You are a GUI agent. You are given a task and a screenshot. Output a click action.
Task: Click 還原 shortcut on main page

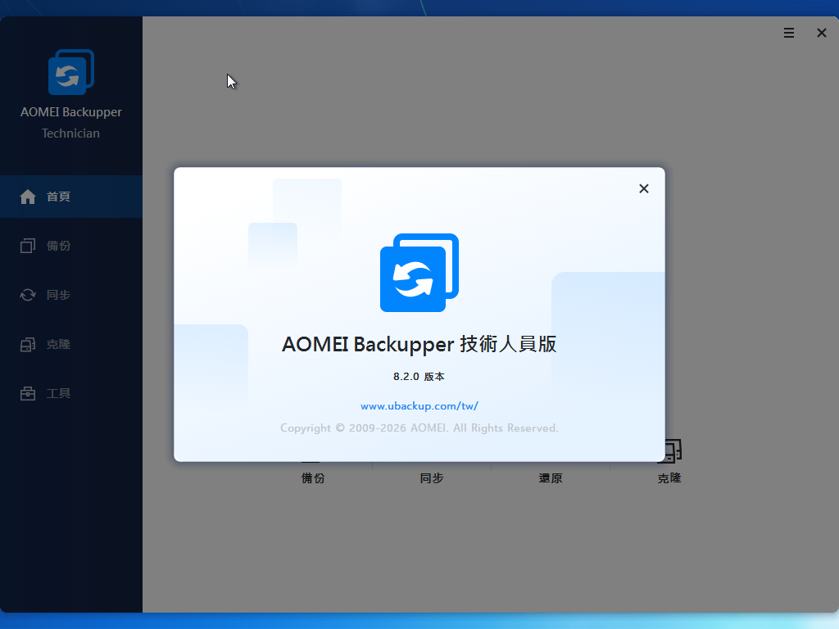click(551, 478)
